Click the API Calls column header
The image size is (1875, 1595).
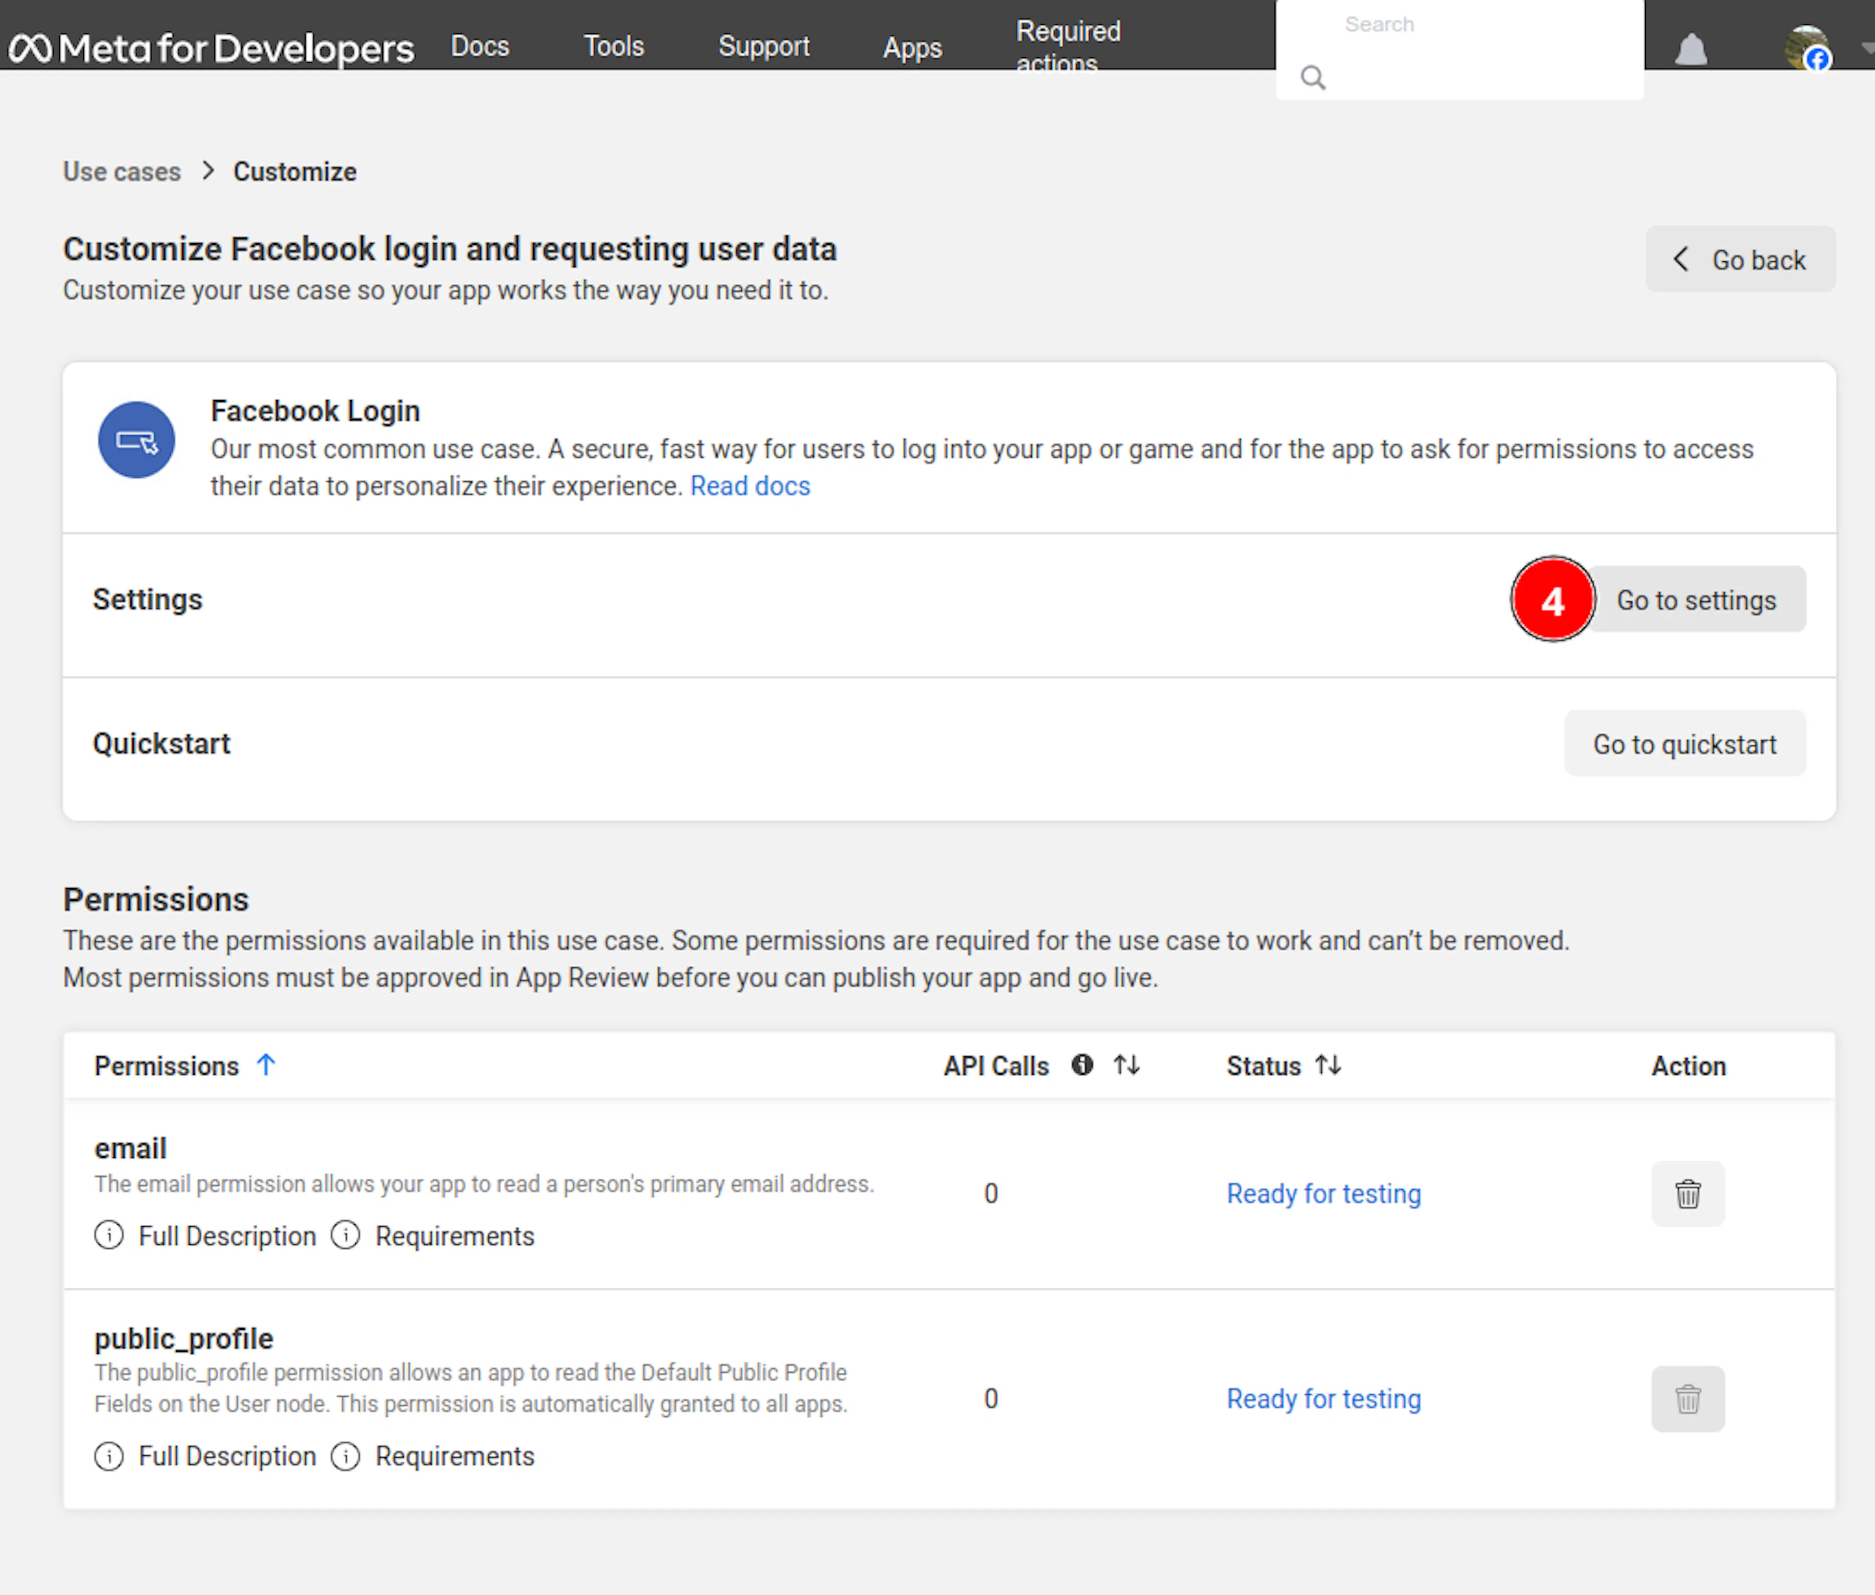click(x=996, y=1066)
